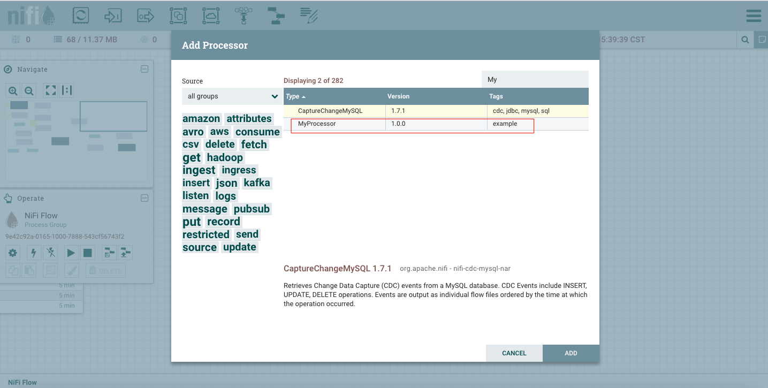The height and width of the screenshot is (388, 768).
Task: Filter by the insert tag
Action: 196,183
